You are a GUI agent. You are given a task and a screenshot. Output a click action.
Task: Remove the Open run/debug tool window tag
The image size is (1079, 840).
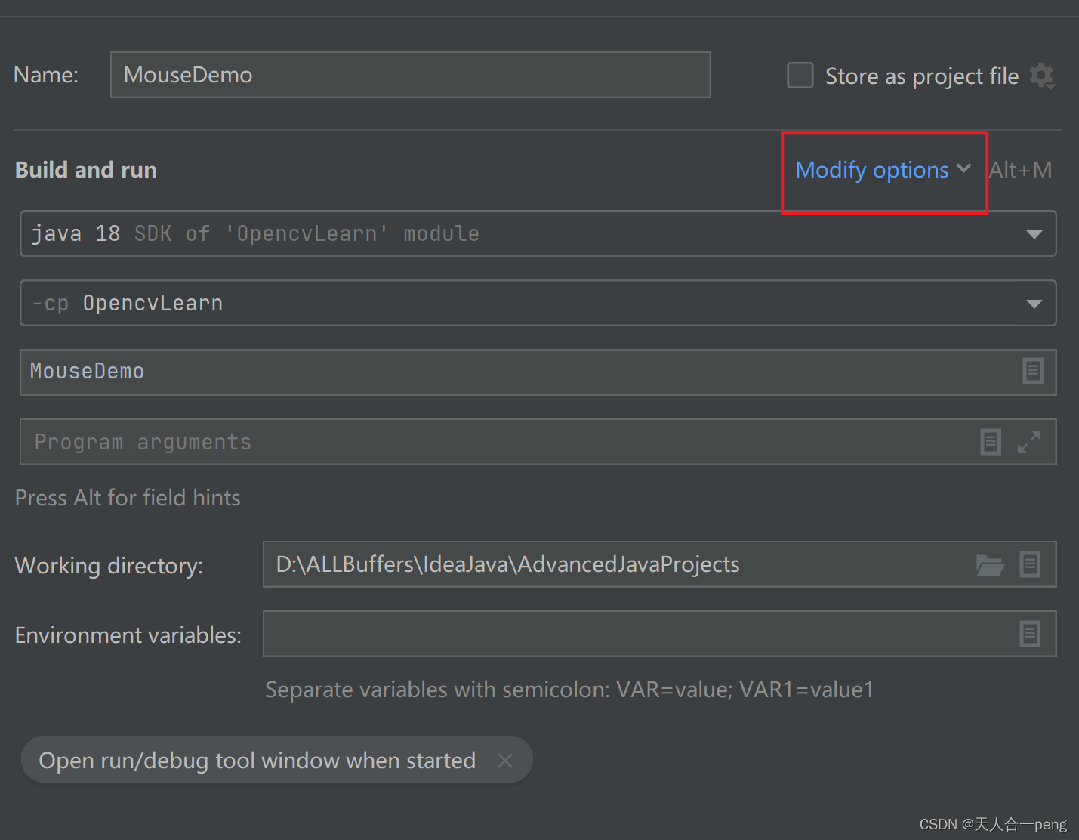click(x=505, y=760)
